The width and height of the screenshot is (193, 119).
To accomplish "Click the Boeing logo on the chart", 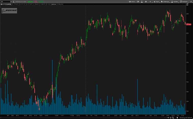I will click(9, 11).
